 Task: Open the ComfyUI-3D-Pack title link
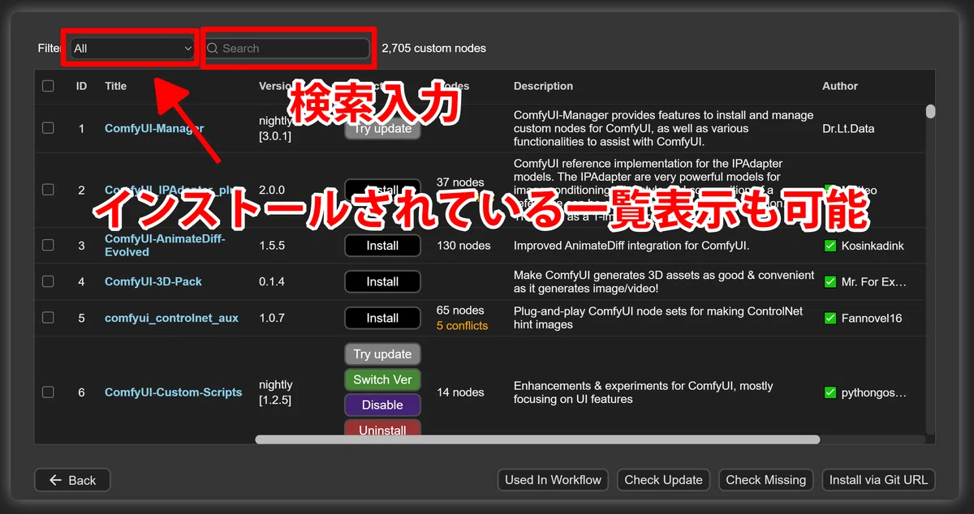coord(153,281)
